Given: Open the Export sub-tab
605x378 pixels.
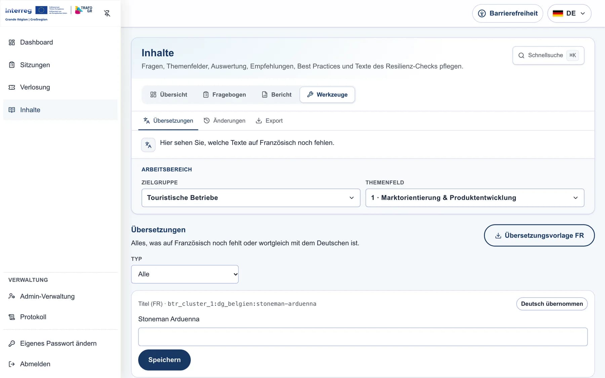Looking at the screenshot, I should (269, 121).
